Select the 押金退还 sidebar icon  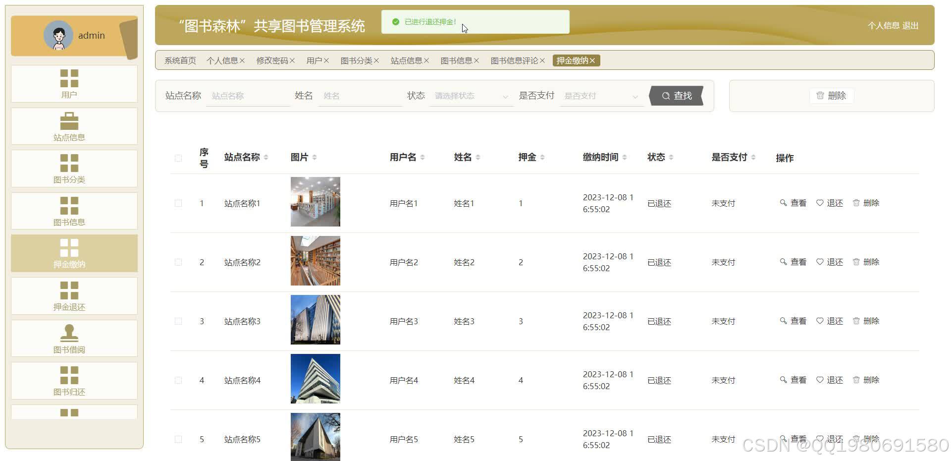(69, 295)
